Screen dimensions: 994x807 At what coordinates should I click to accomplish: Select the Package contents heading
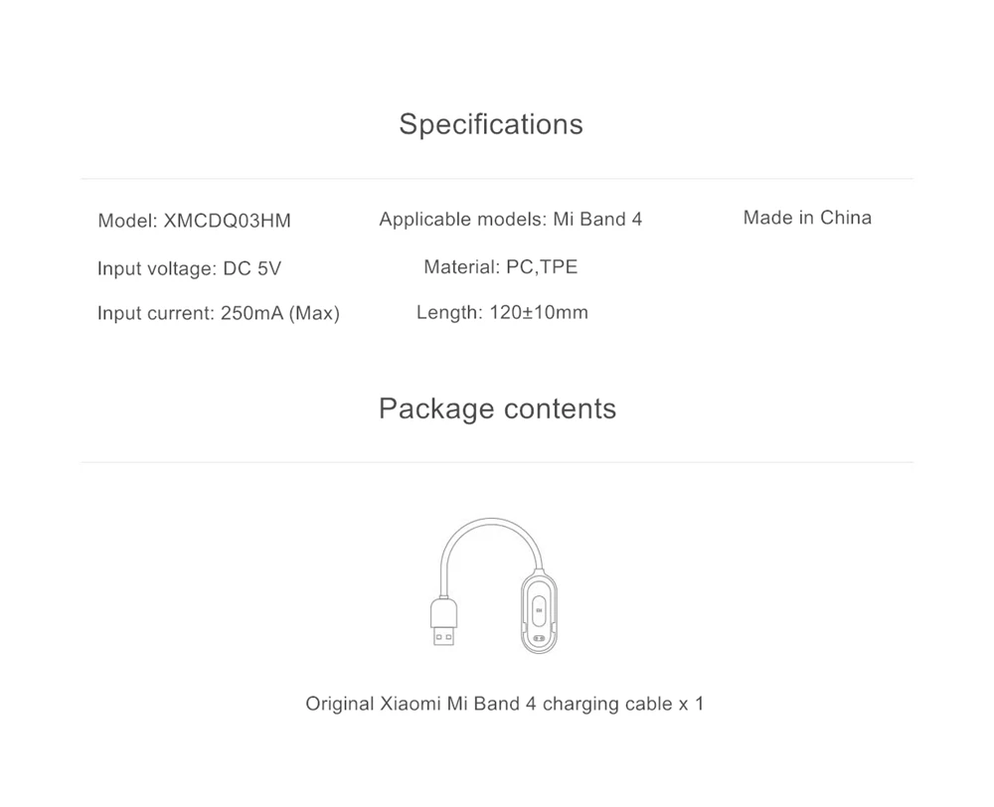click(x=497, y=408)
